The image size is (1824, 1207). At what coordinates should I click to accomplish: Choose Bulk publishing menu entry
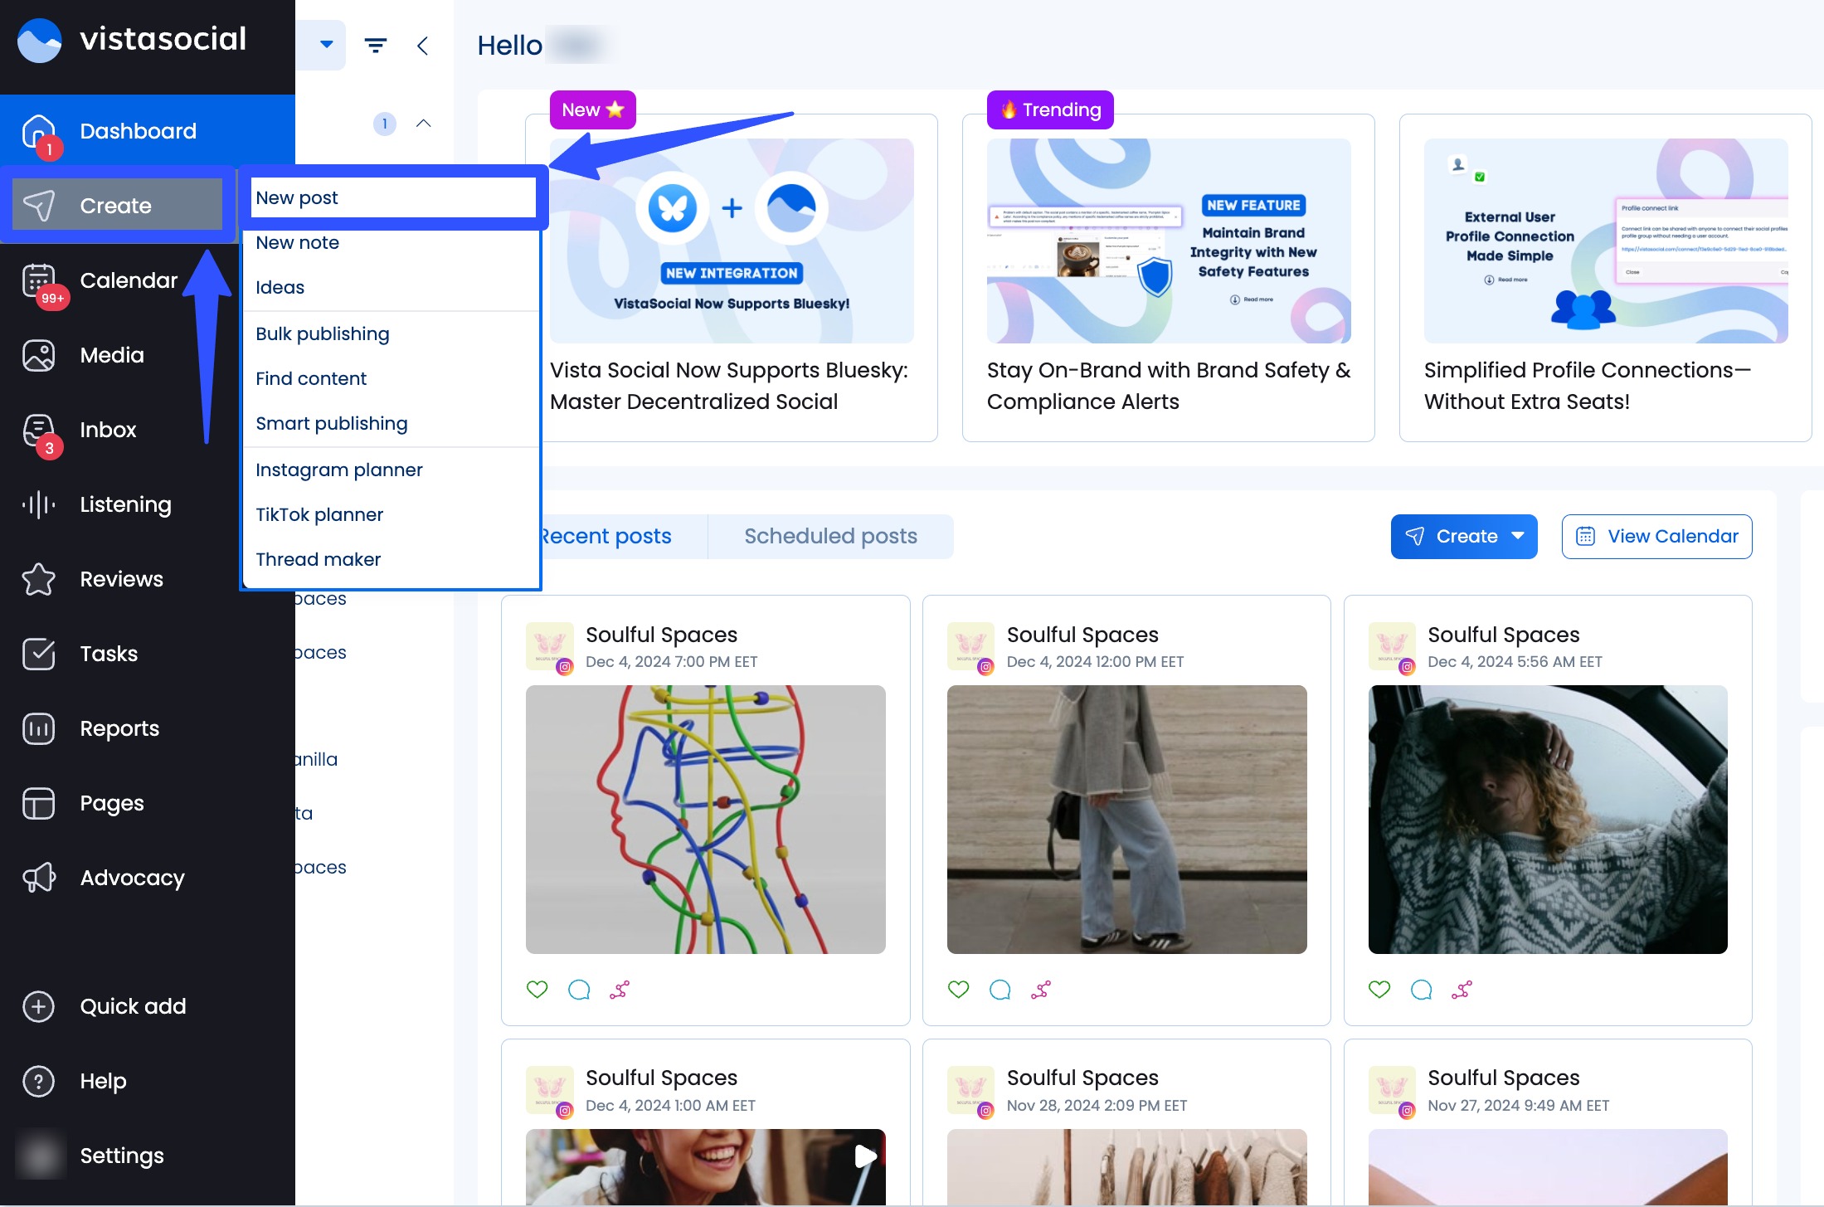323,334
